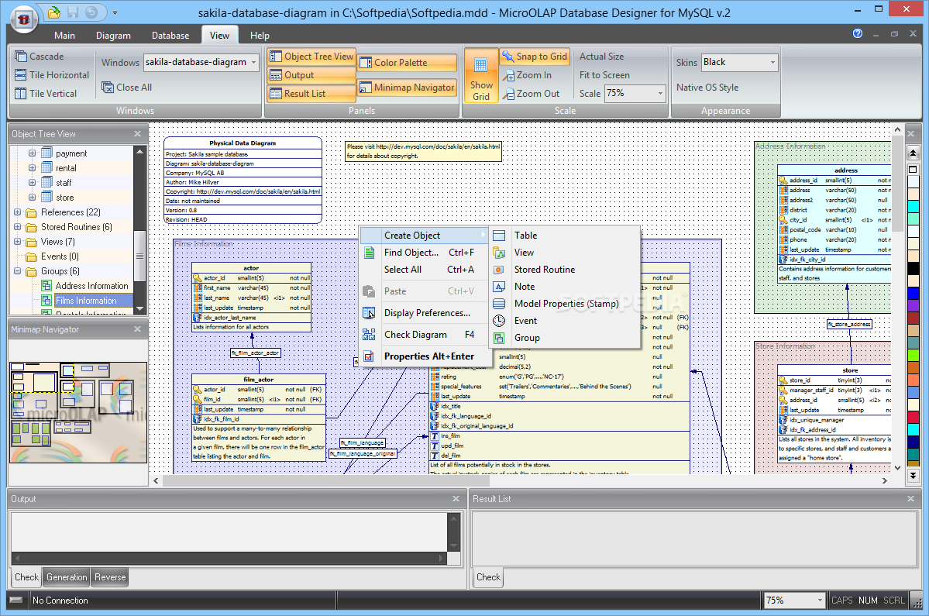This screenshot has height=616, width=929.
Task: Choose Model Properties (Stamp) in submenu
Action: pos(565,304)
